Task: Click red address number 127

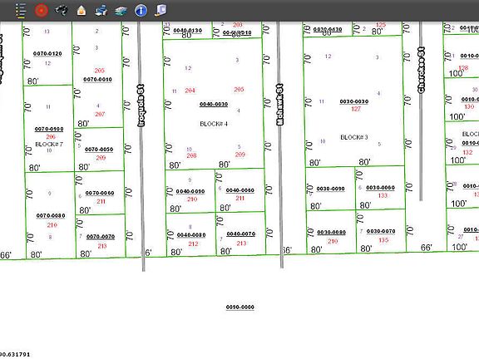Action: point(356,109)
